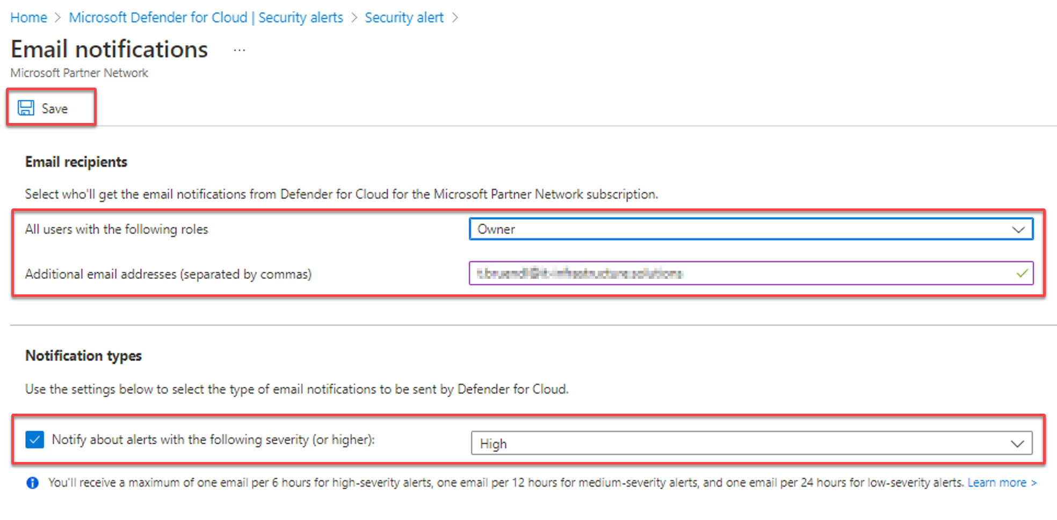Open the Learn more link
This screenshot has width=1057, height=520.
coord(1002,482)
